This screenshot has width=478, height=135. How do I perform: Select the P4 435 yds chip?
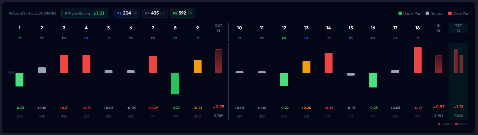pyautogui.click(x=155, y=13)
